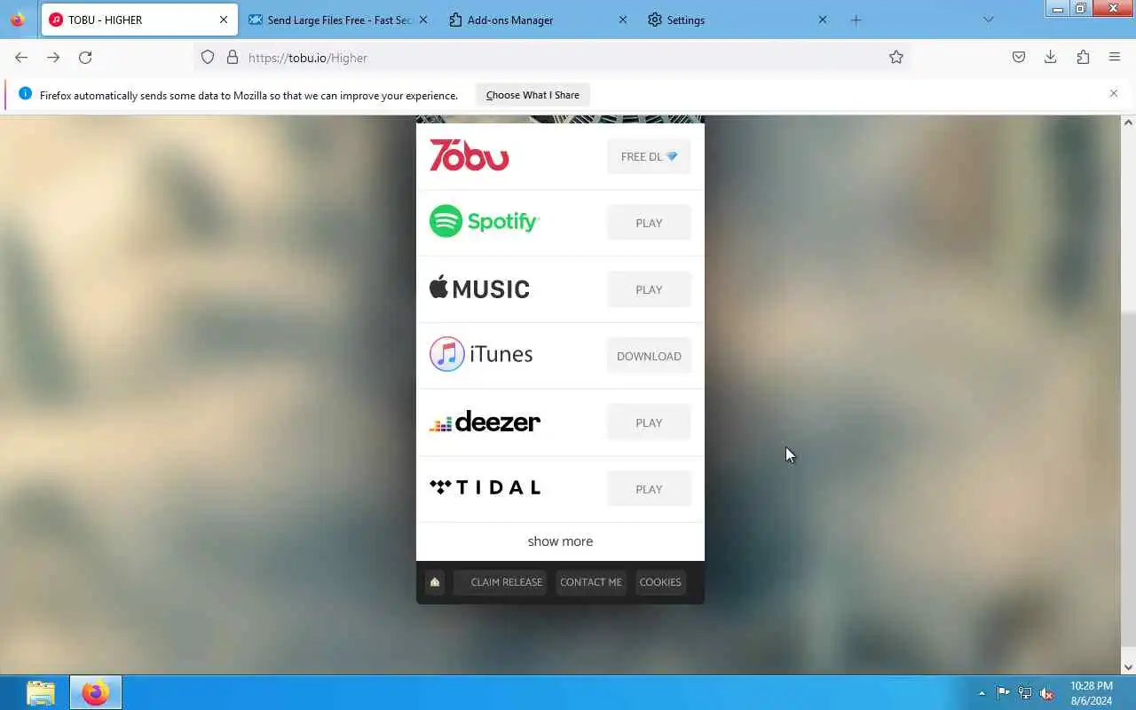Go forward one page
Viewport: 1136px width, 710px height.
[x=53, y=58]
